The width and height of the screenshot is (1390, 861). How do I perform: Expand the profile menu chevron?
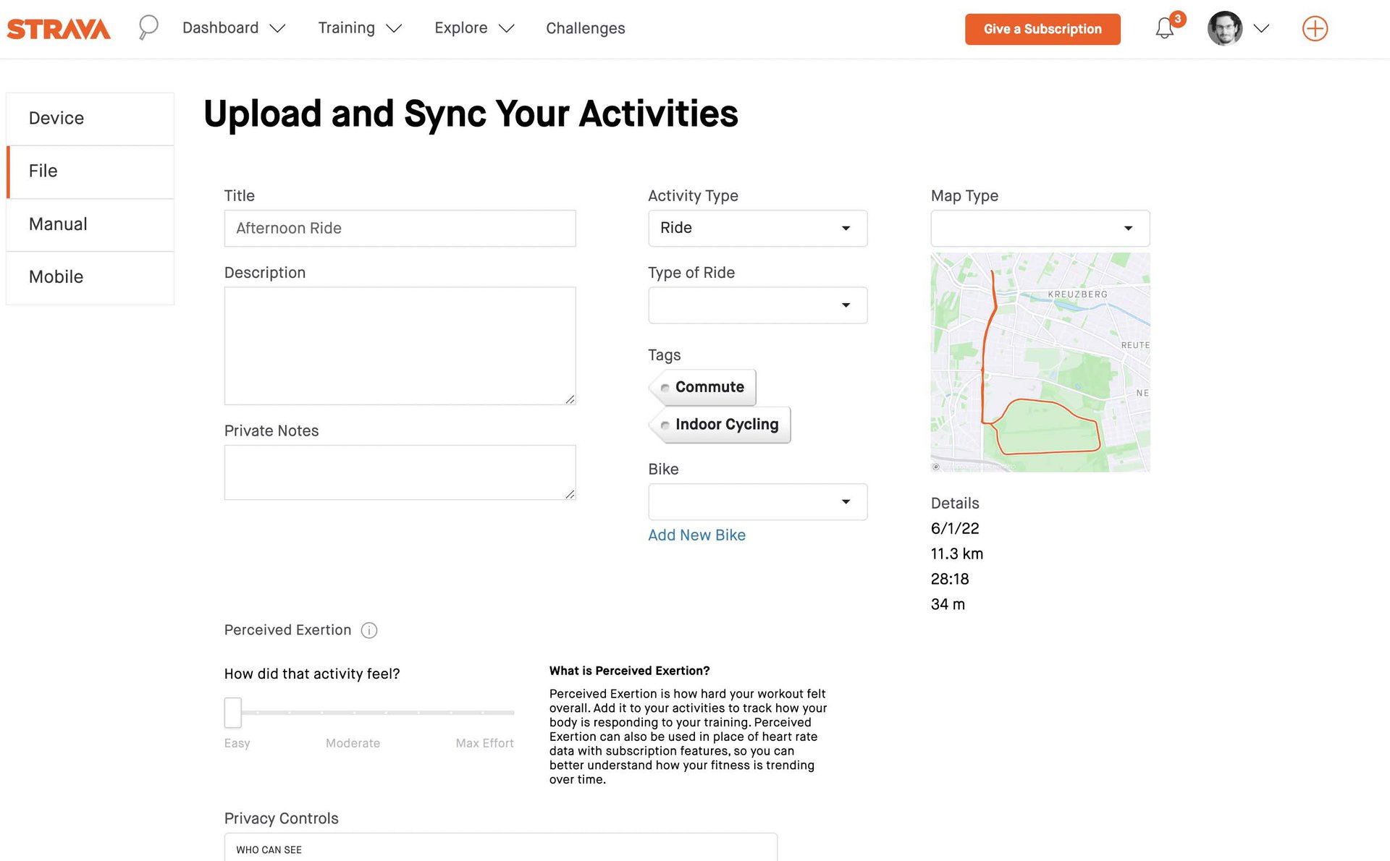(1261, 29)
